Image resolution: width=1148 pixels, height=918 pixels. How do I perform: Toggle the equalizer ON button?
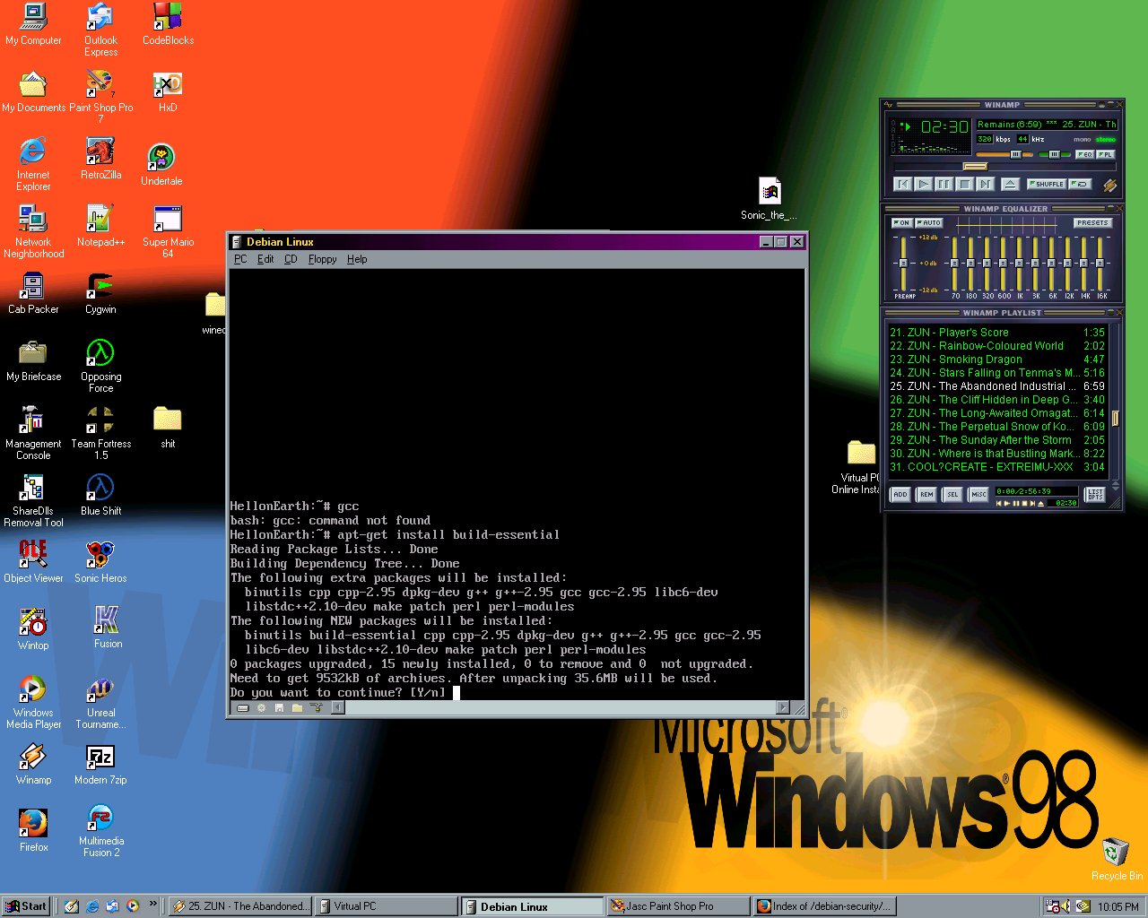pyautogui.click(x=901, y=222)
